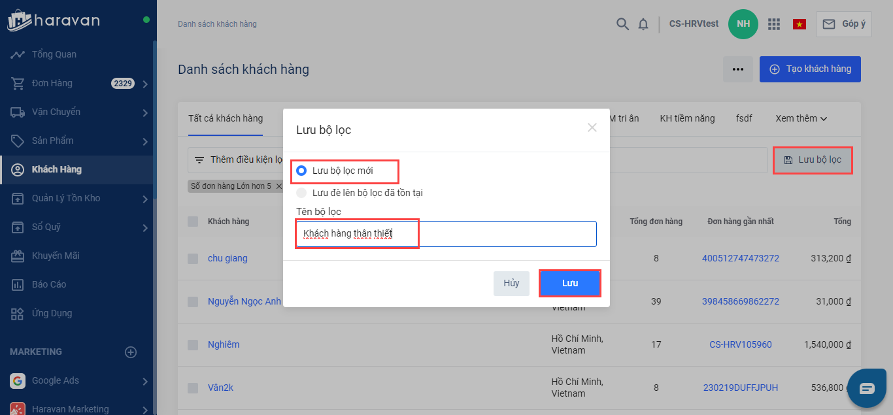Open Tổng Quan in the sidebar
This screenshot has height=415, width=893.
54,54
